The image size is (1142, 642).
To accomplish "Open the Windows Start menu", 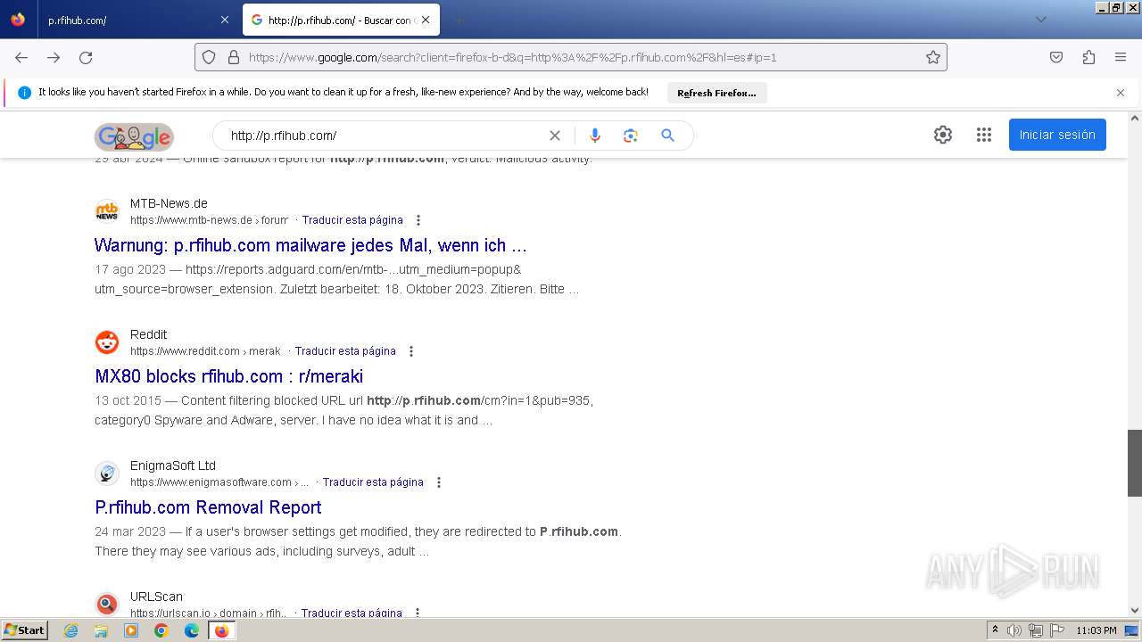I will (24, 630).
